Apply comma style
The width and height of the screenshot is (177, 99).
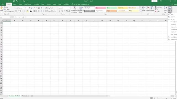coord(64,11)
